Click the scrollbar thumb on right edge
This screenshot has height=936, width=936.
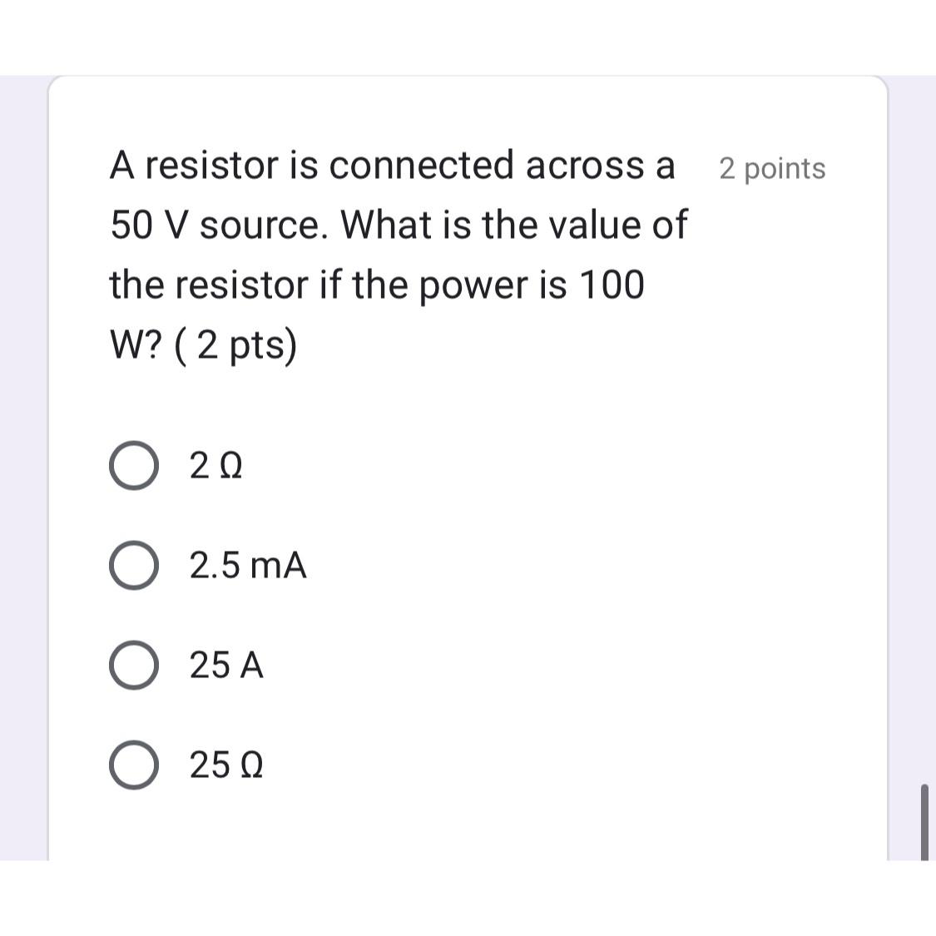926,824
